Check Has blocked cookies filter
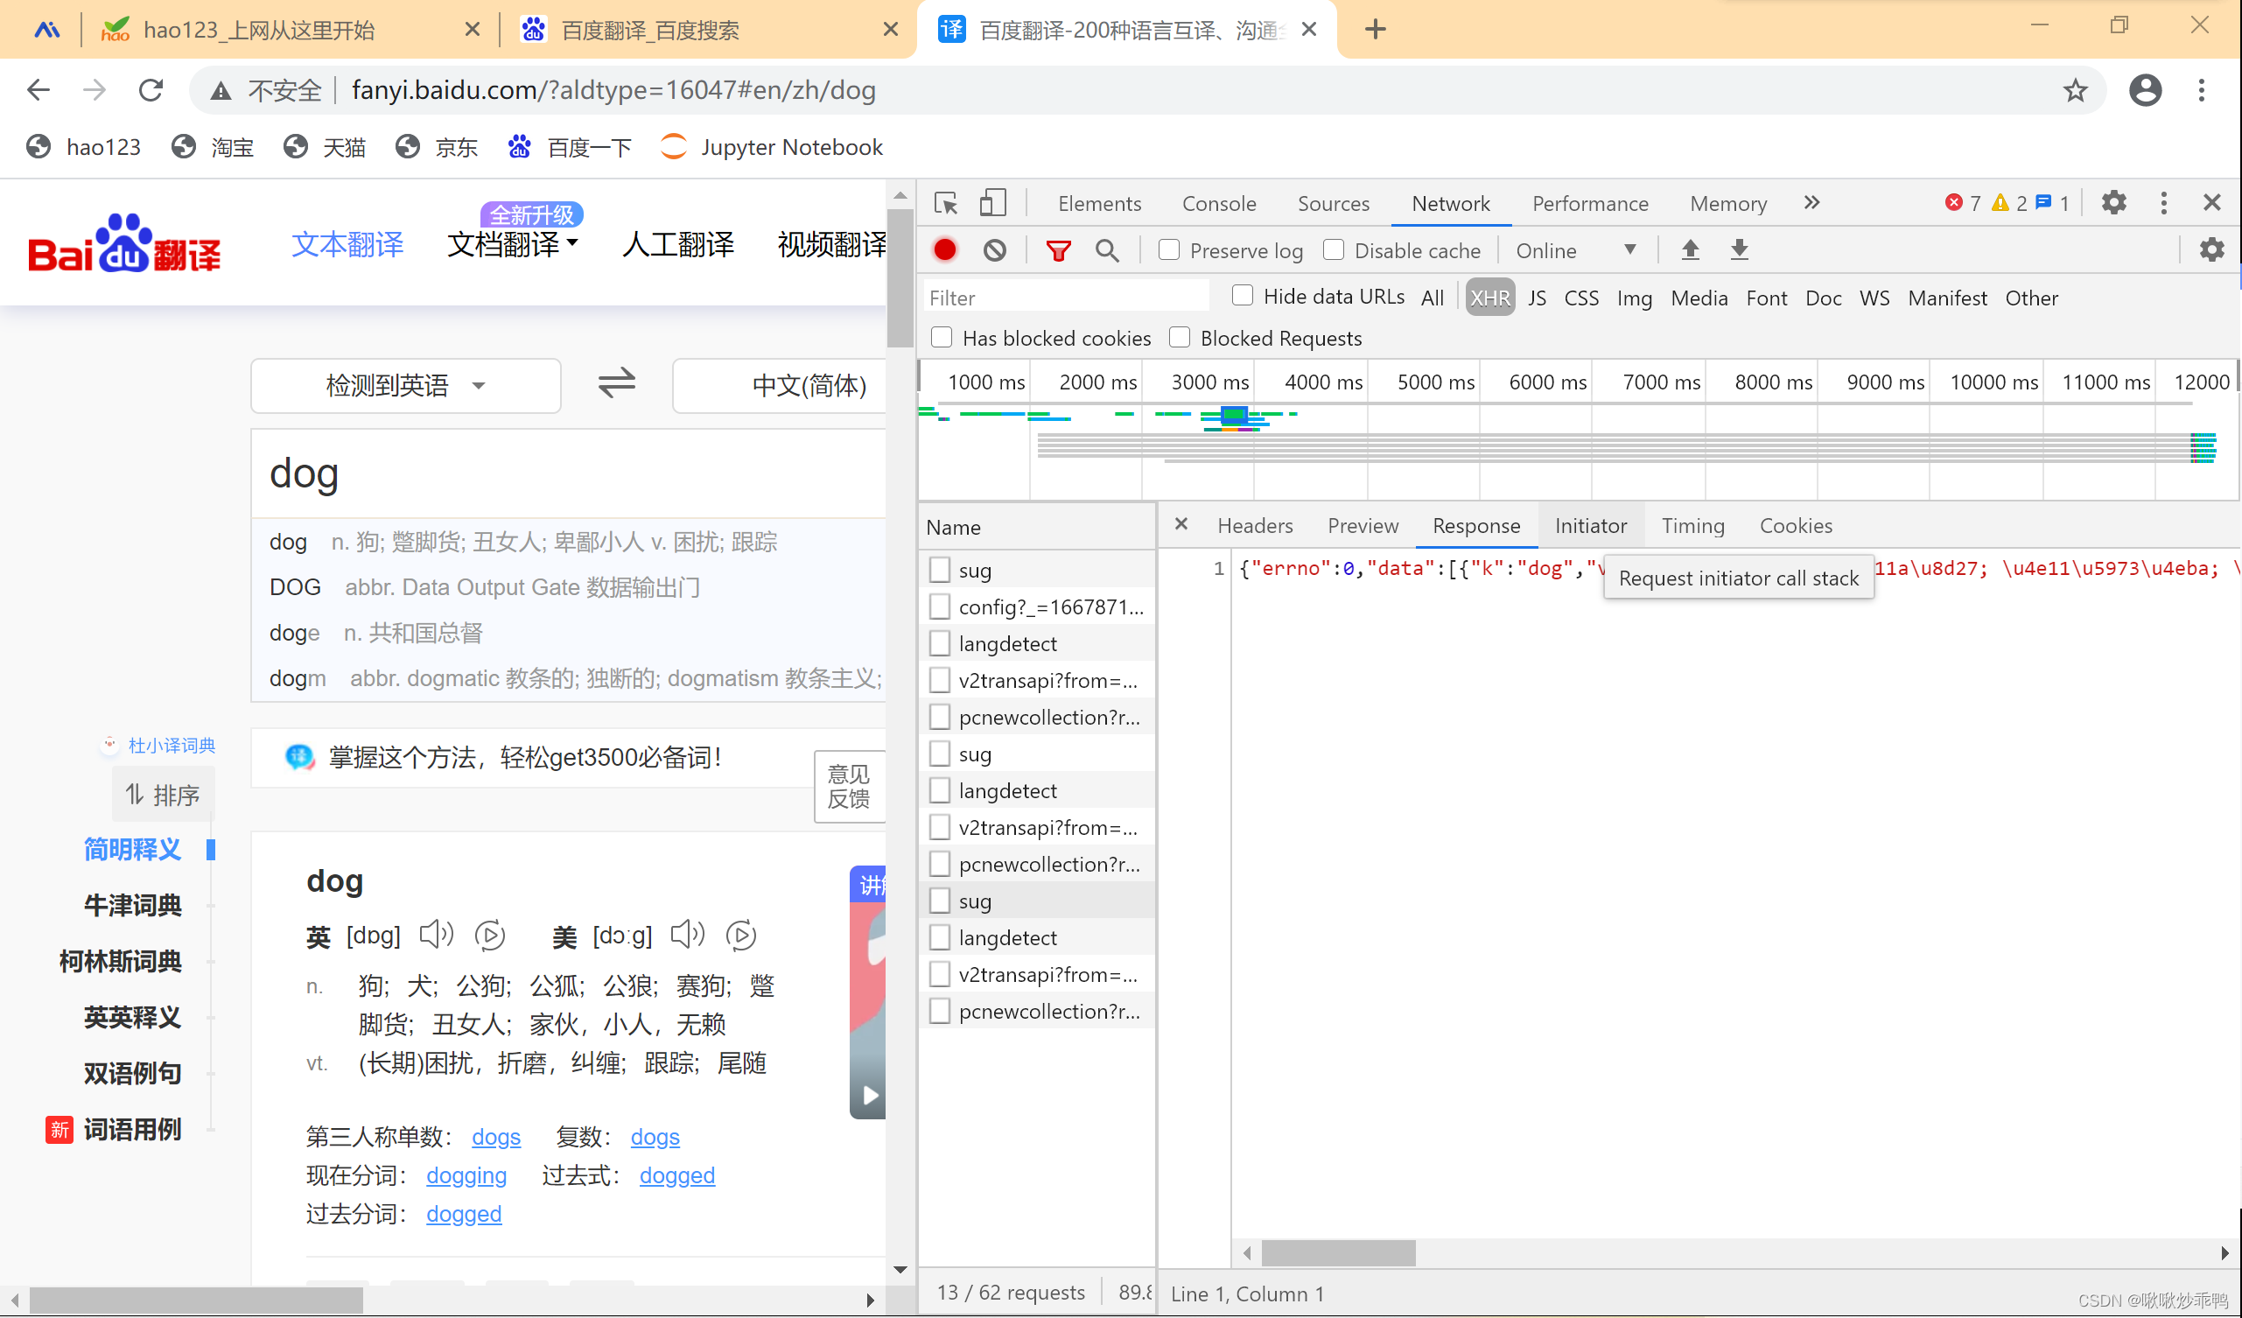 click(x=942, y=337)
